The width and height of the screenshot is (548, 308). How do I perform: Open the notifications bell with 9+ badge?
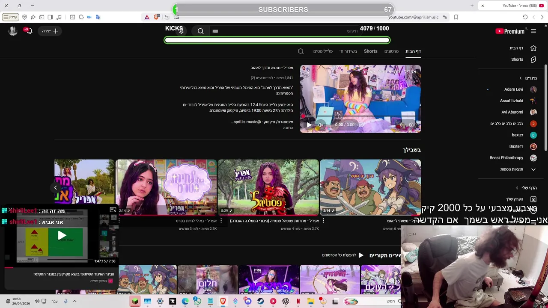click(x=29, y=31)
